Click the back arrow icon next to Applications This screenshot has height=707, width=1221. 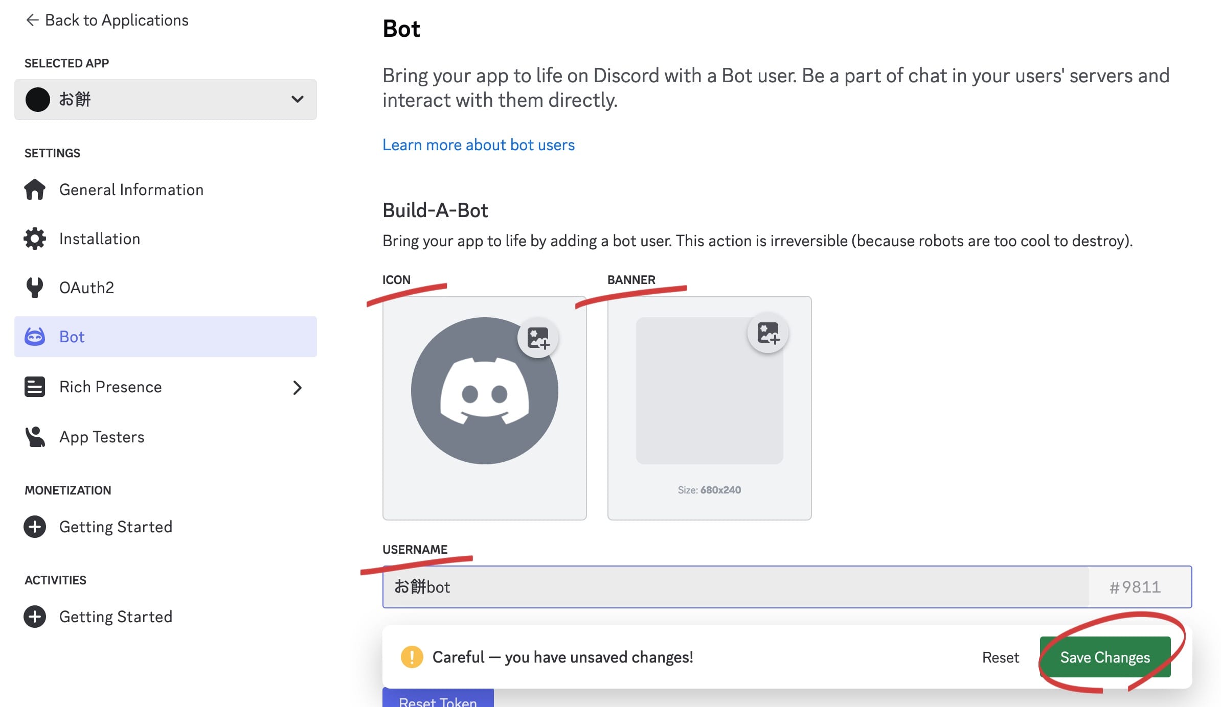pyautogui.click(x=32, y=20)
